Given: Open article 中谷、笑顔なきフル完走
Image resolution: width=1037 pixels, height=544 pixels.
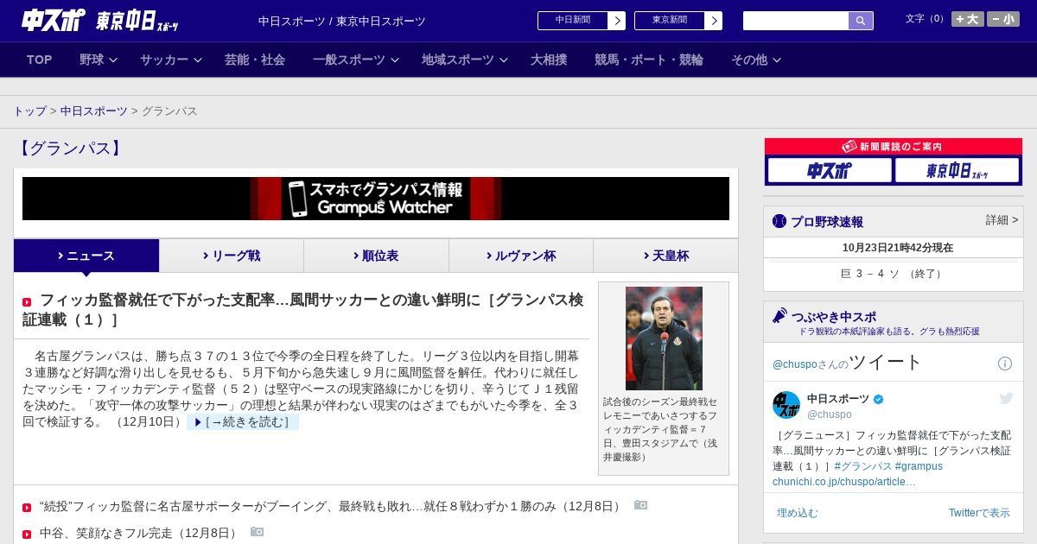Looking at the screenshot, I should [140, 534].
